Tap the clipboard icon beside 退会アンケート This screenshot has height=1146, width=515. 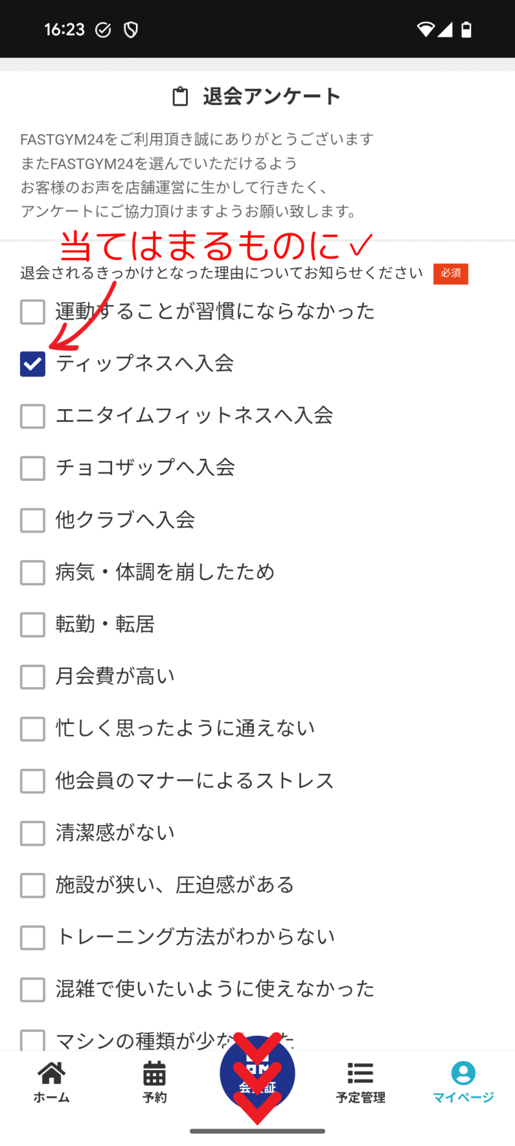click(x=181, y=97)
